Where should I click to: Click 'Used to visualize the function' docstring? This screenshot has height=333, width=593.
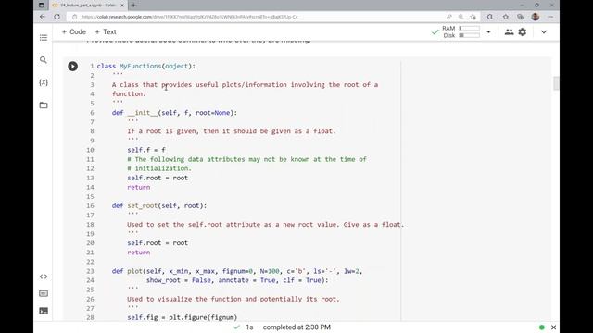click(233, 299)
